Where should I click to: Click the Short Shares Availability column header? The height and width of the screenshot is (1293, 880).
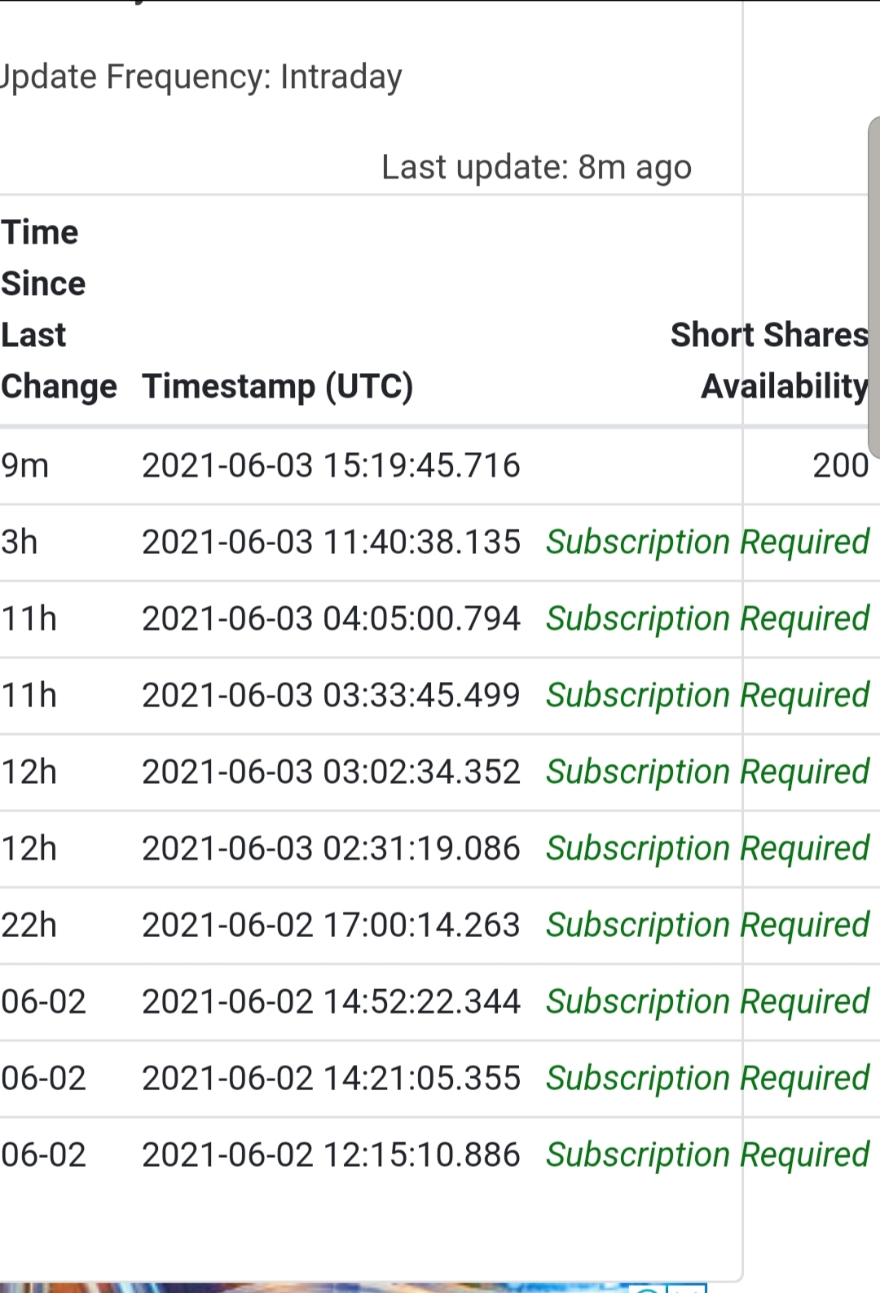pyautogui.click(x=769, y=360)
